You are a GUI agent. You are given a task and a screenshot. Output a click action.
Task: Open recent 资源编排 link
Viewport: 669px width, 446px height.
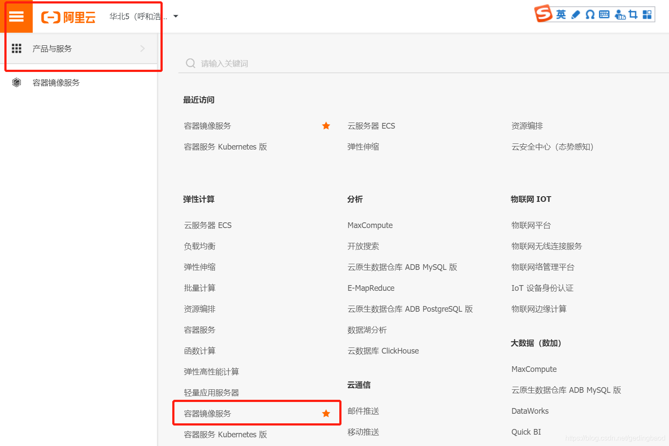click(x=527, y=126)
